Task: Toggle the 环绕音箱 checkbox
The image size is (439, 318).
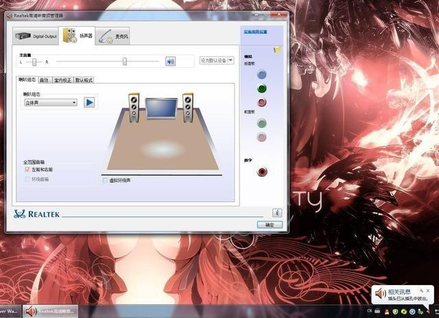Action: pyautogui.click(x=27, y=179)
